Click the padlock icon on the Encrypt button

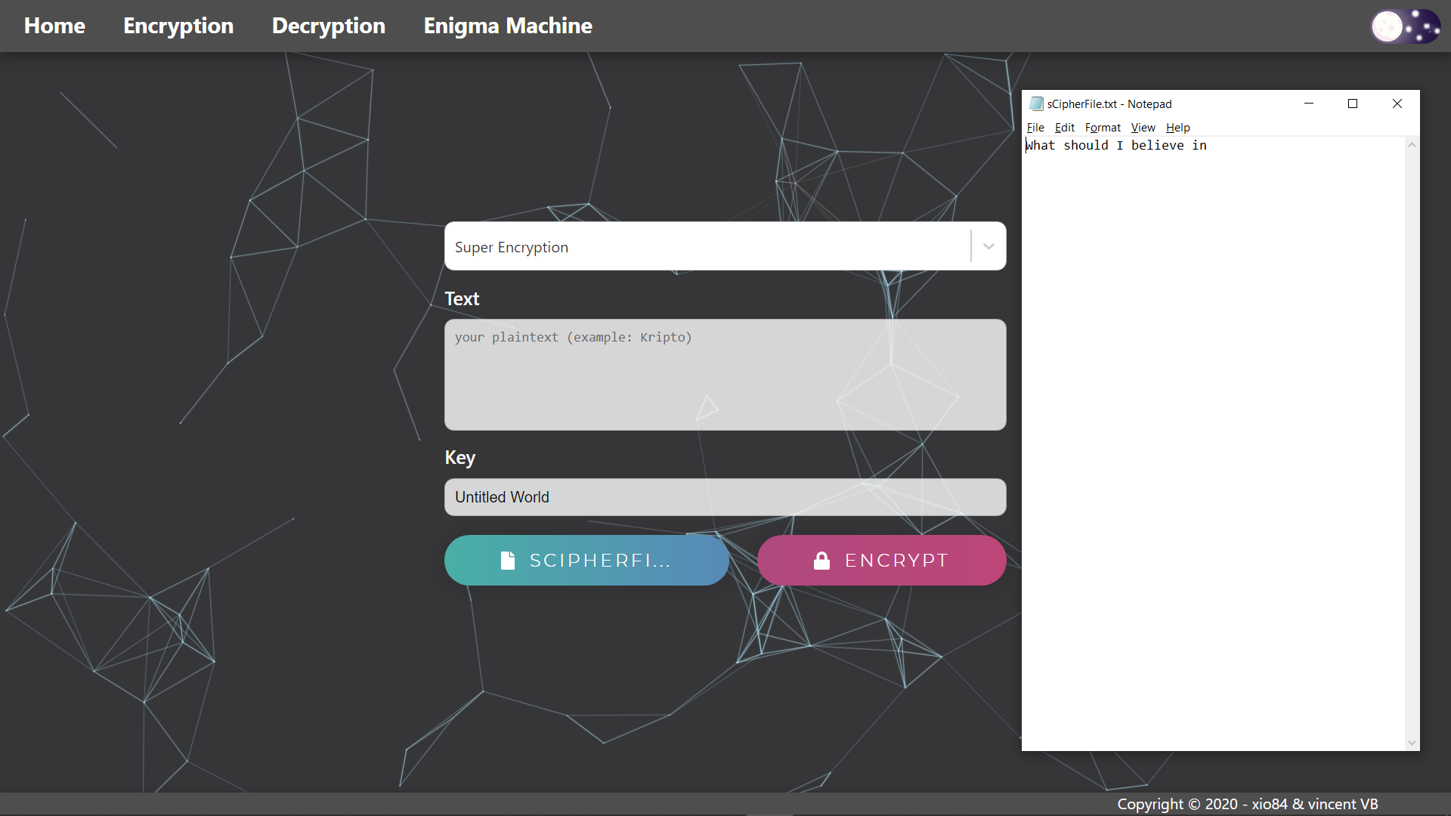pos(821,561)
